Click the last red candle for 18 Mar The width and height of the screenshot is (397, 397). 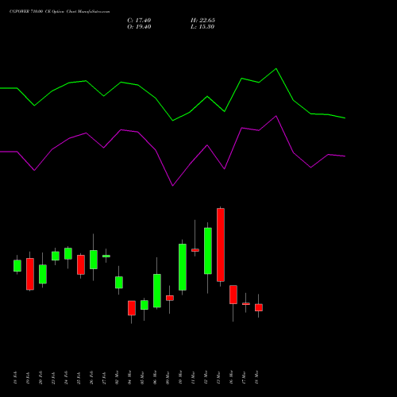click(259, 307)
